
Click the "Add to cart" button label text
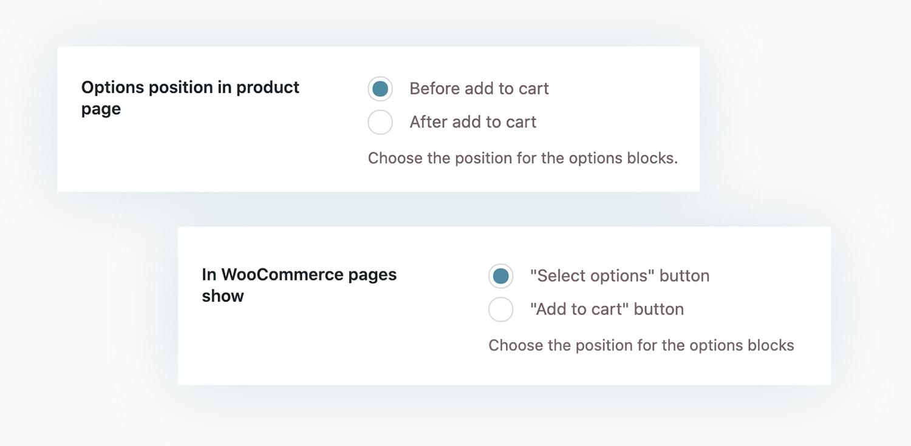[x=607, y=309]
